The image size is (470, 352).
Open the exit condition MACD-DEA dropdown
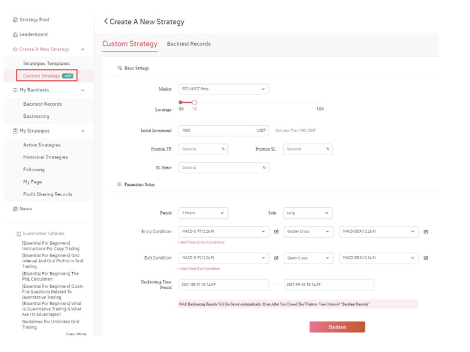(379, 258)
